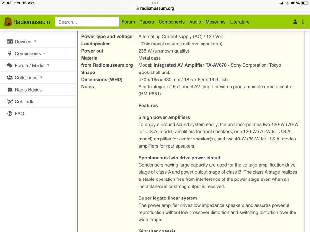Click the 'Metal case' material value
The image size is (310, 232).
coord(150,58)
